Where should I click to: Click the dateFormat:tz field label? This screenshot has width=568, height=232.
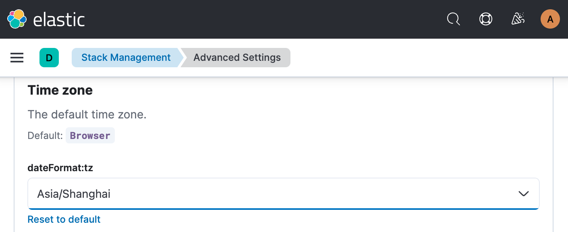[x=60, y=168]
